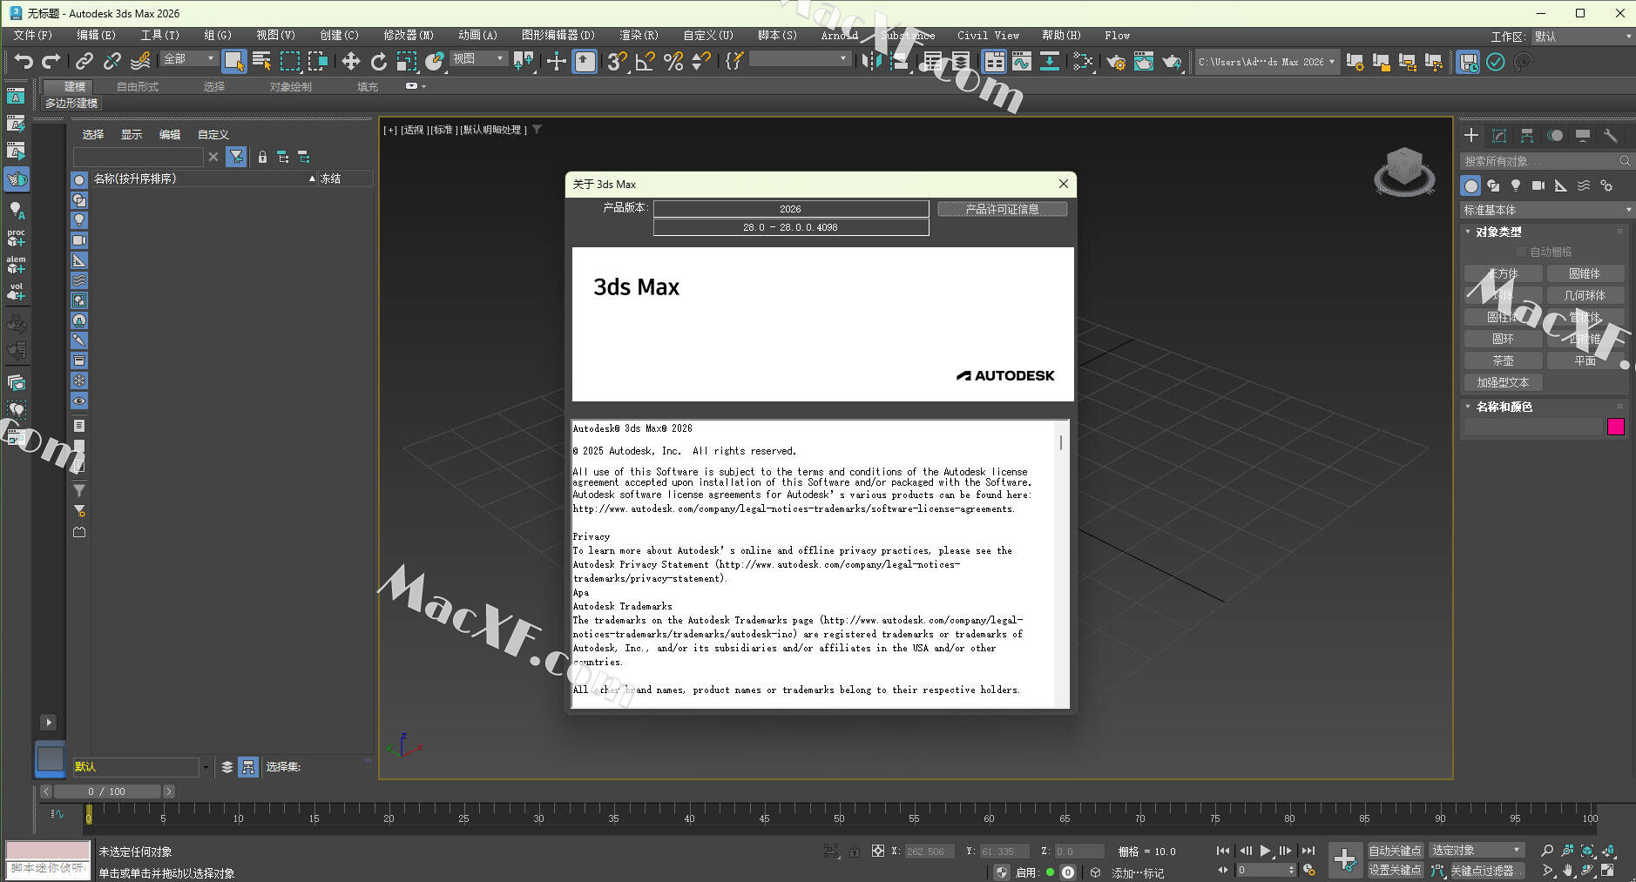The image size is (1636, 882).
Task: Click the Undo arrow icon
Action: pos(24,61)
